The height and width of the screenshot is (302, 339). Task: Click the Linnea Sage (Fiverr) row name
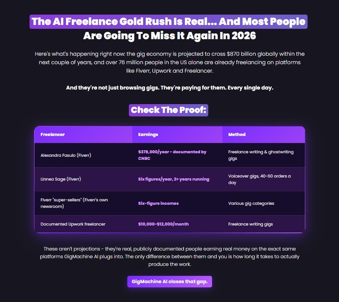[61, 179]
